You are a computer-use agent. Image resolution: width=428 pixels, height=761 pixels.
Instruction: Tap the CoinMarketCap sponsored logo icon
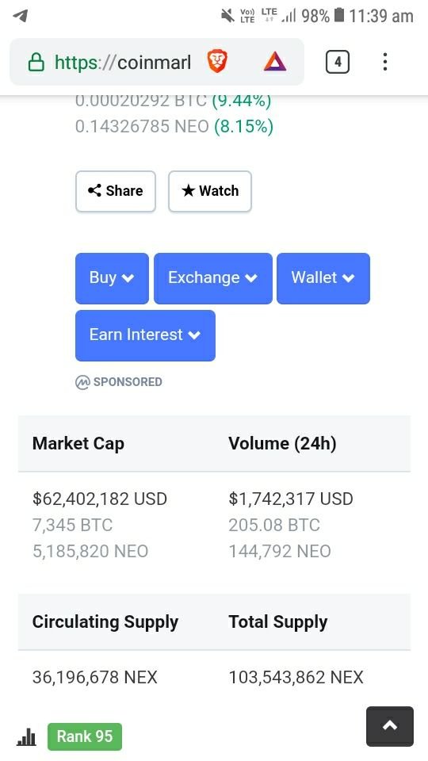(82, 382)
